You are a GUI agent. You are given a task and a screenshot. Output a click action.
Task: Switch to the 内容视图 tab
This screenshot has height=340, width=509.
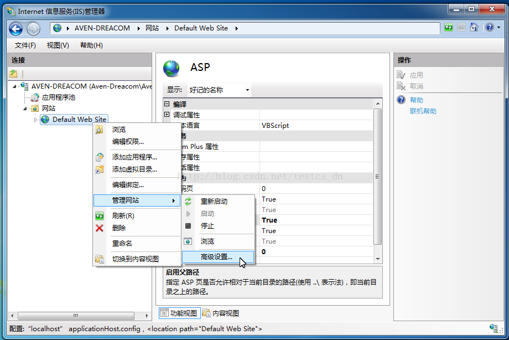pos(221,313)
